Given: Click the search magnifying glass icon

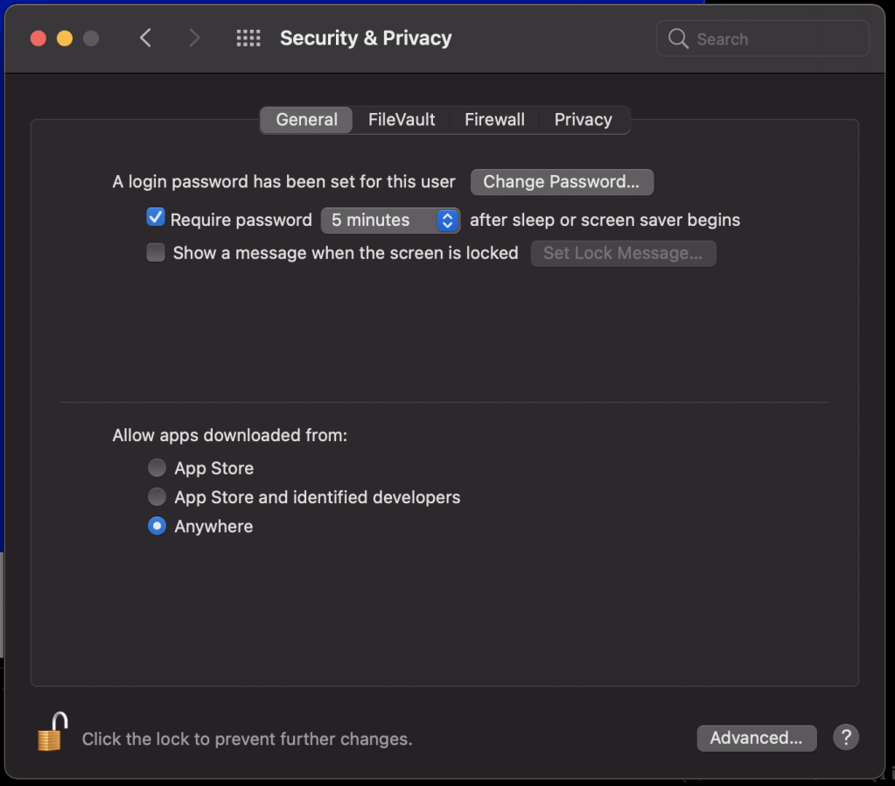Looking at the screenshot, I should [678, 39].
